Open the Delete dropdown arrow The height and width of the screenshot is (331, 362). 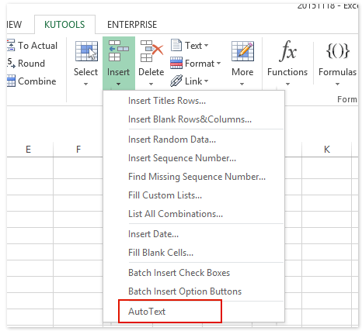[151, 84]
